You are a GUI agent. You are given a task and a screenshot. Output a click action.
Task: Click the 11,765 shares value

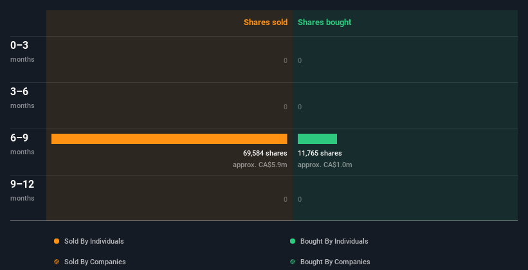pyautogui.click(x=320, y=153)
